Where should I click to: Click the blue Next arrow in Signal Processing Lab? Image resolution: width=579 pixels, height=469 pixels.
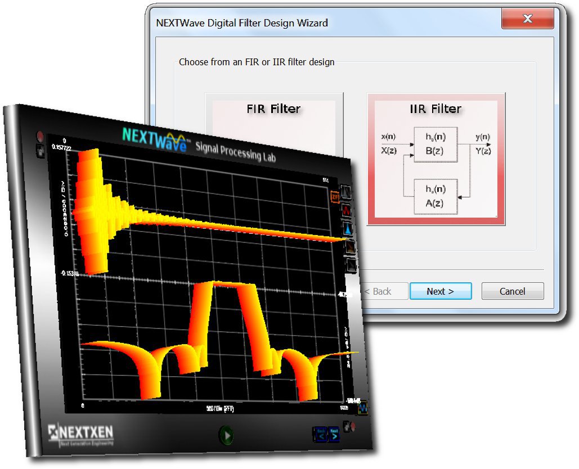[x=334, y=434]
